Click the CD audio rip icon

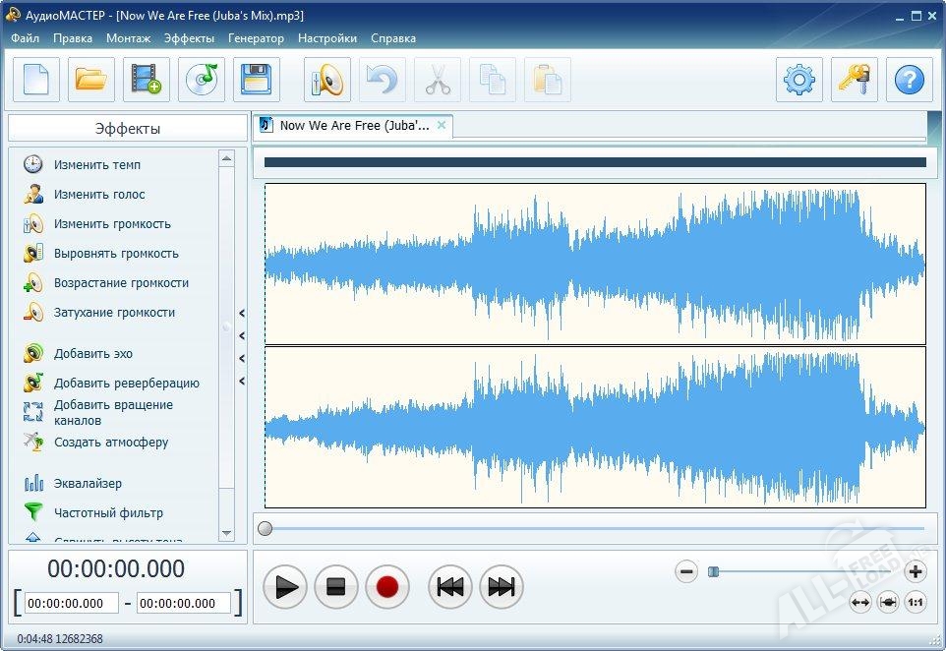[x=202, y=80]
